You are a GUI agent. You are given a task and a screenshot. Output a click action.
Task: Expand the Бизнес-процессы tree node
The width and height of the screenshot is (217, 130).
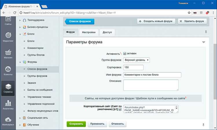(20, 27)
